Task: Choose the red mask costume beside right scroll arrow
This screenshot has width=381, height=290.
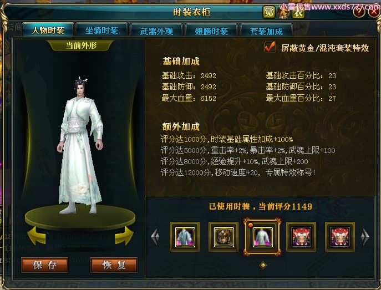Action: click(x=340, y=237)
